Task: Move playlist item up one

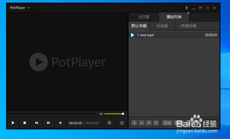Action: 142,123
